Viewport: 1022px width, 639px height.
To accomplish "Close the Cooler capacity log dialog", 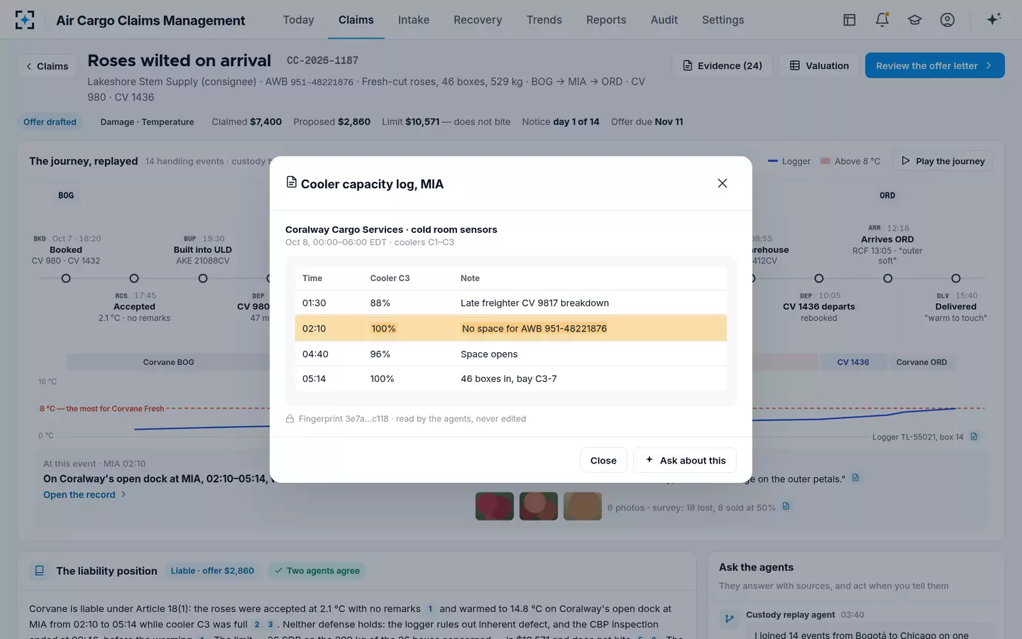I will pyautogui.click(x=722, y=183).
